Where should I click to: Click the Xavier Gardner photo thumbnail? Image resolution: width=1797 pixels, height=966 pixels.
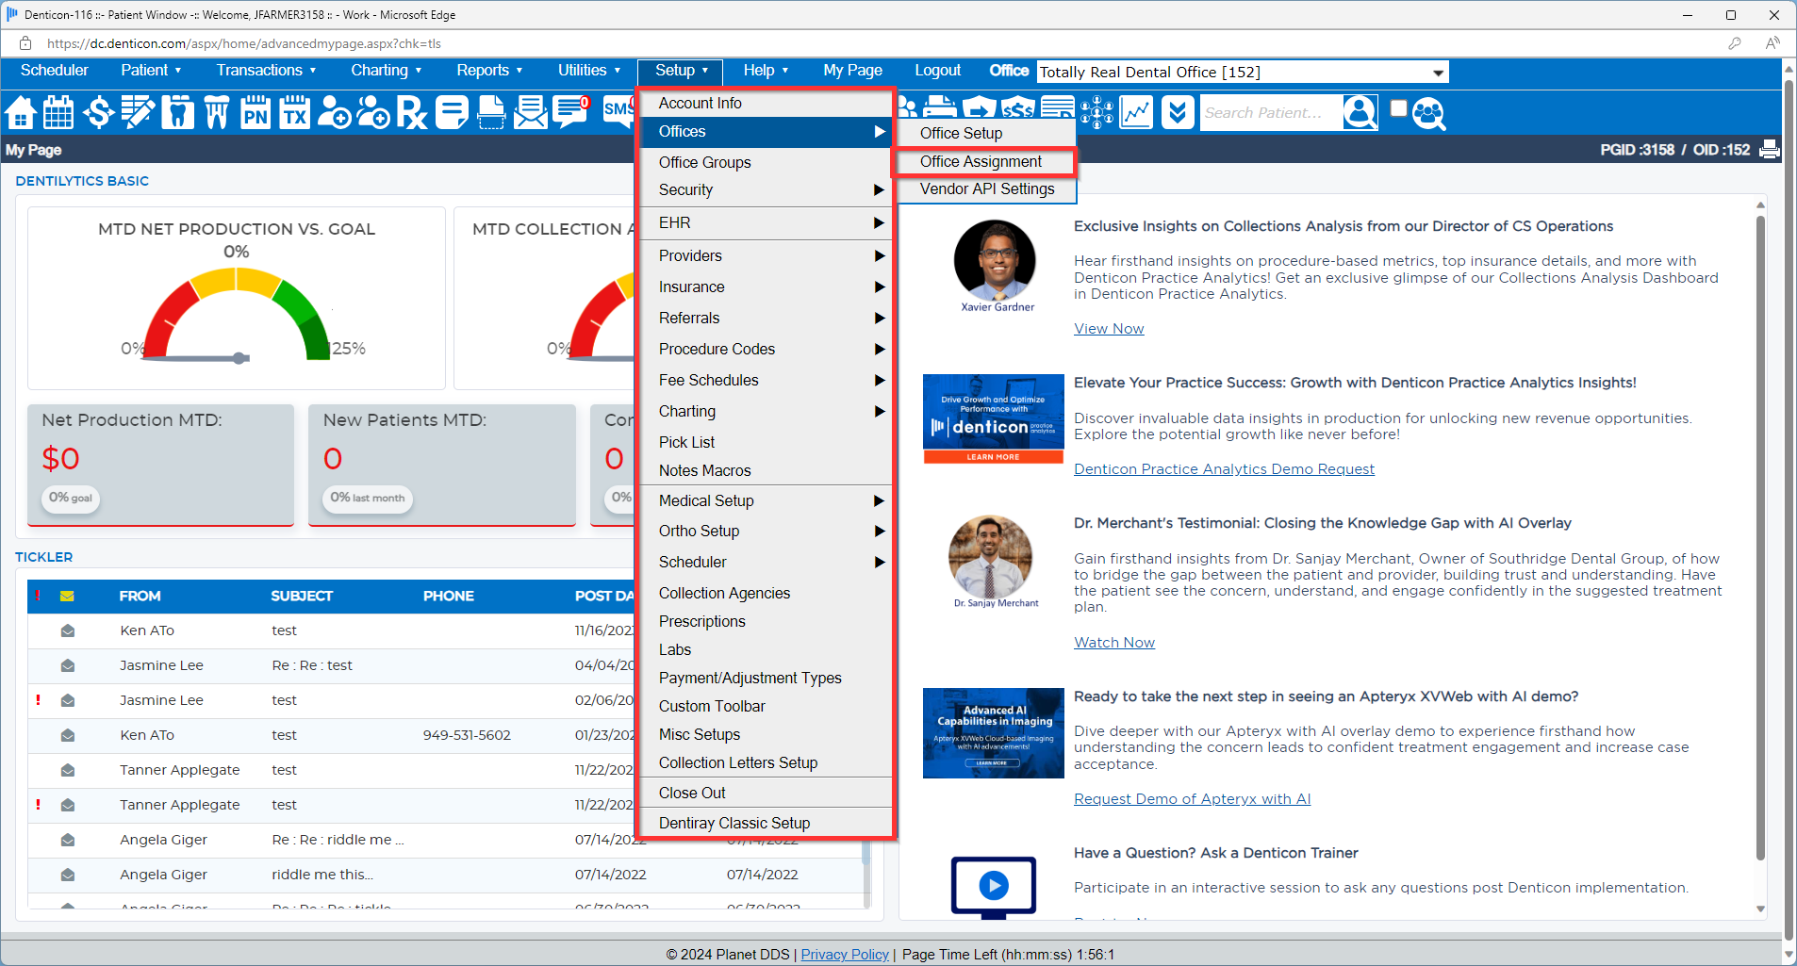point(995,260)
